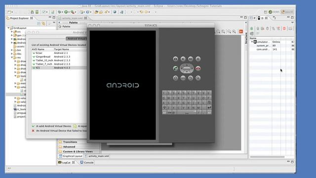Screen dimensions: 316x178
Task: Switch to the DDMS perspective
Action: [x=274, y=12]
